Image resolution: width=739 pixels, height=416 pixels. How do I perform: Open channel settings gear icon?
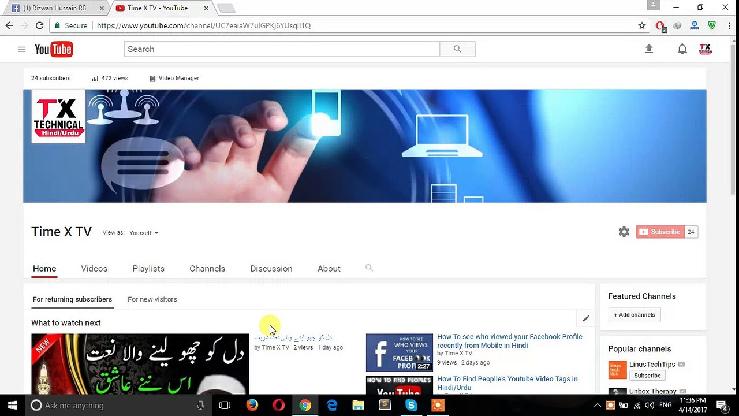[x=624, y=232]
